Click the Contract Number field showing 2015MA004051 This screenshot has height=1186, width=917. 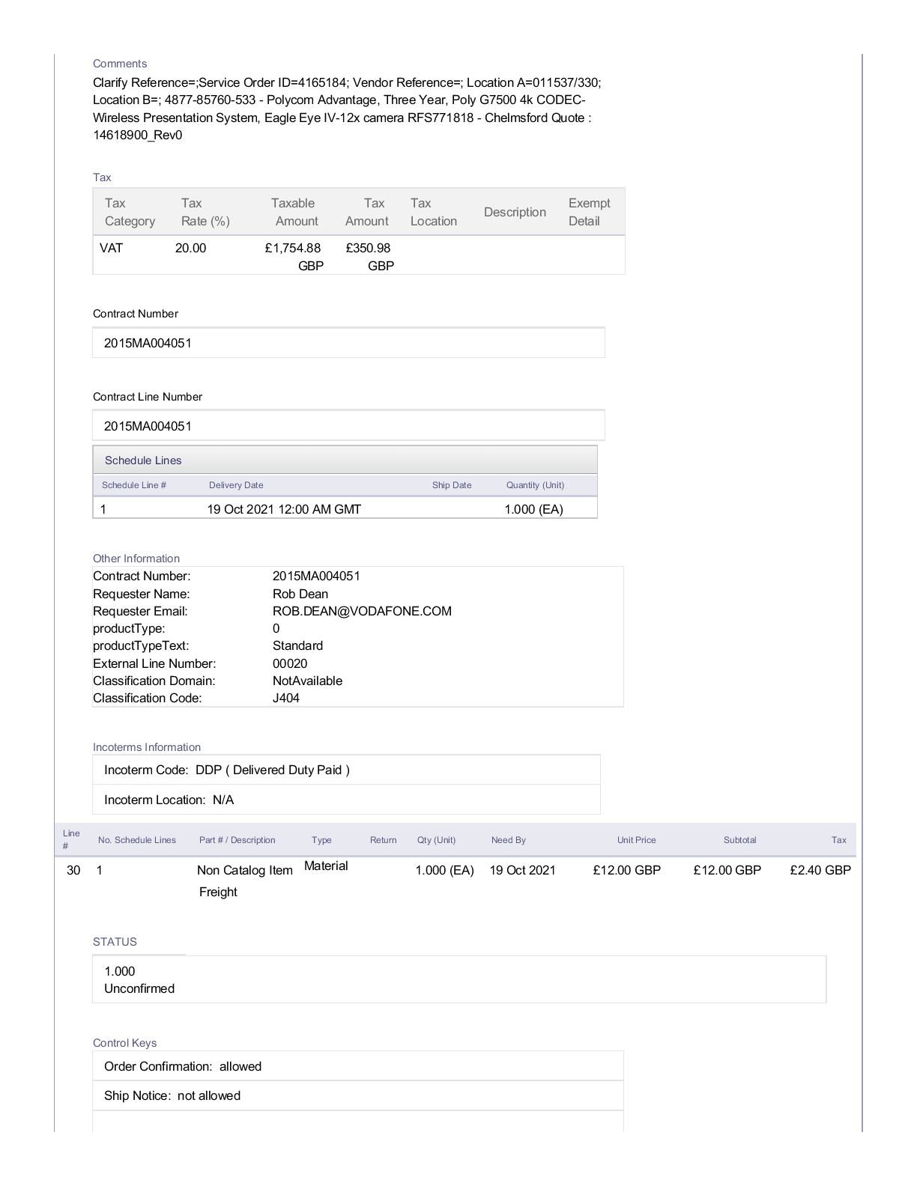pyautogui.click(x=348, y=343)
